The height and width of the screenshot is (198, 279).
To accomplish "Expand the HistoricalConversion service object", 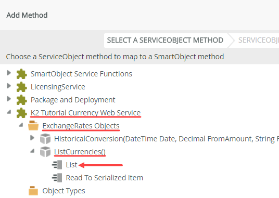I will [x=32, y=138].
